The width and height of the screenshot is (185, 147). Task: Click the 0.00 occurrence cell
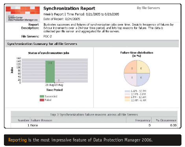pyautogui.click(x=173, y=125)
